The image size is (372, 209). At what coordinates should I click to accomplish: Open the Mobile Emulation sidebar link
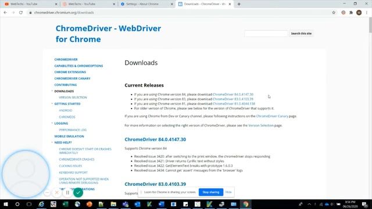(69, 136)
